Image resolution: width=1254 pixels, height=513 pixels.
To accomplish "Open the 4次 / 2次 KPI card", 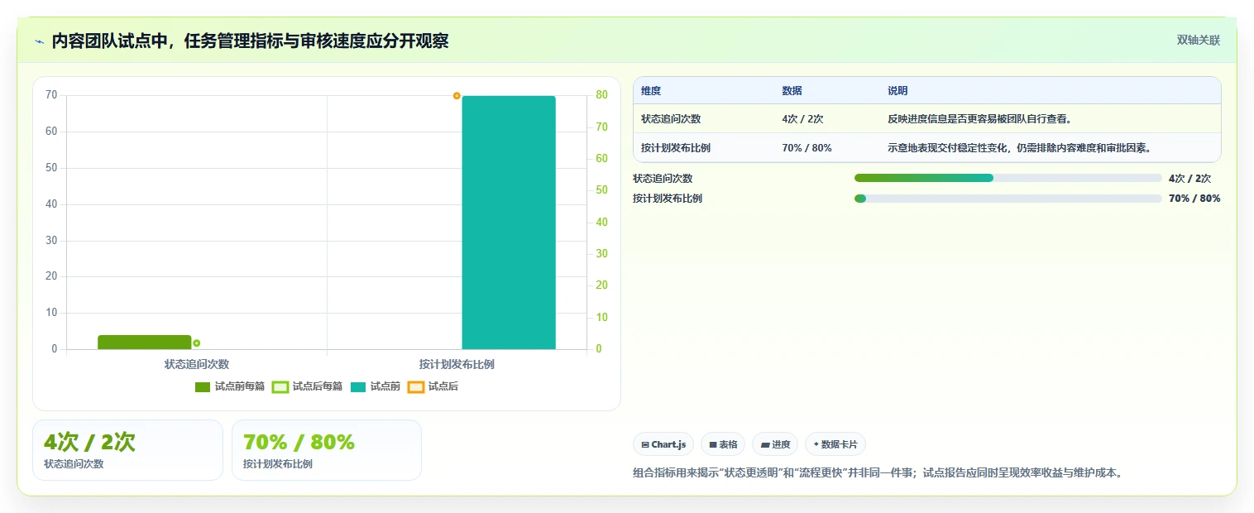I will click(x=127, y=450).
